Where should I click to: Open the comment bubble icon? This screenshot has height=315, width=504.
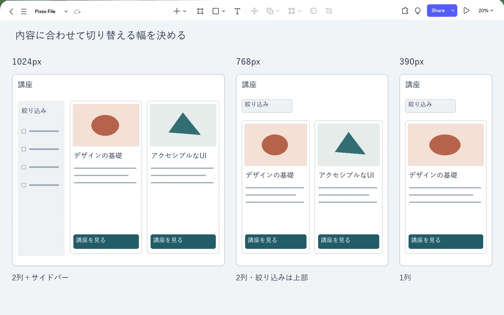pyautogui.click(x=418, y=11)
